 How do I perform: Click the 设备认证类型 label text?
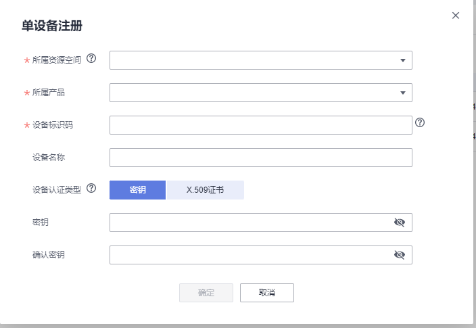[57, 190]
